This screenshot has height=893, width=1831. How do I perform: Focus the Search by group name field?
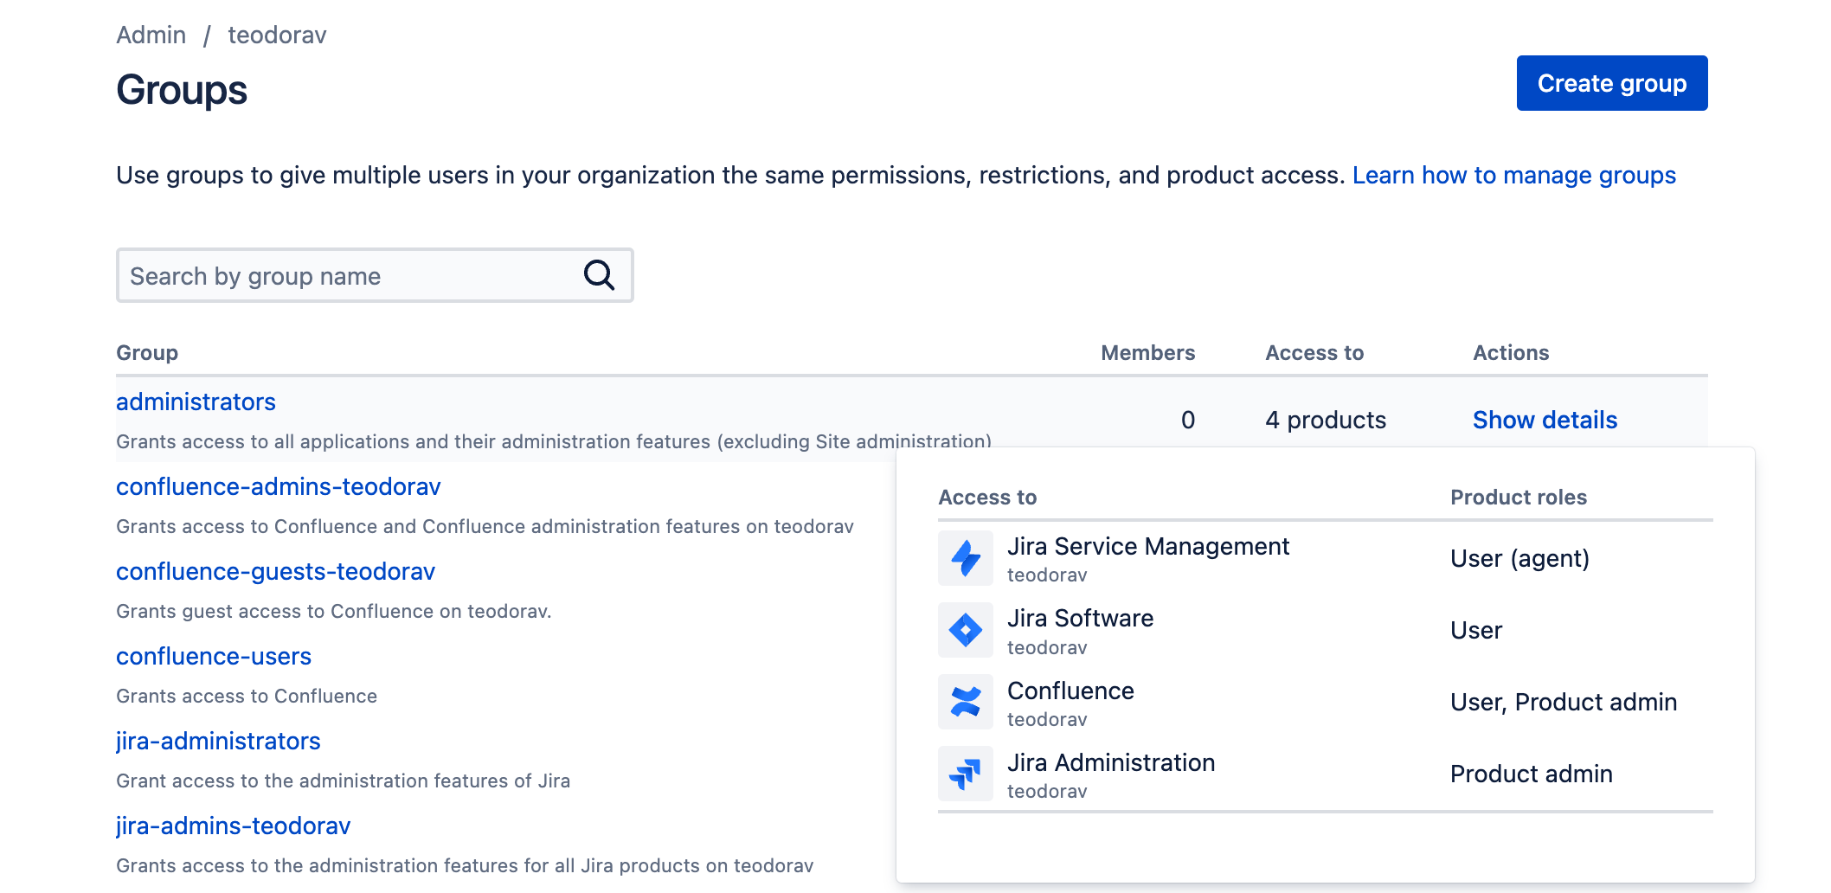pos(375,275)
